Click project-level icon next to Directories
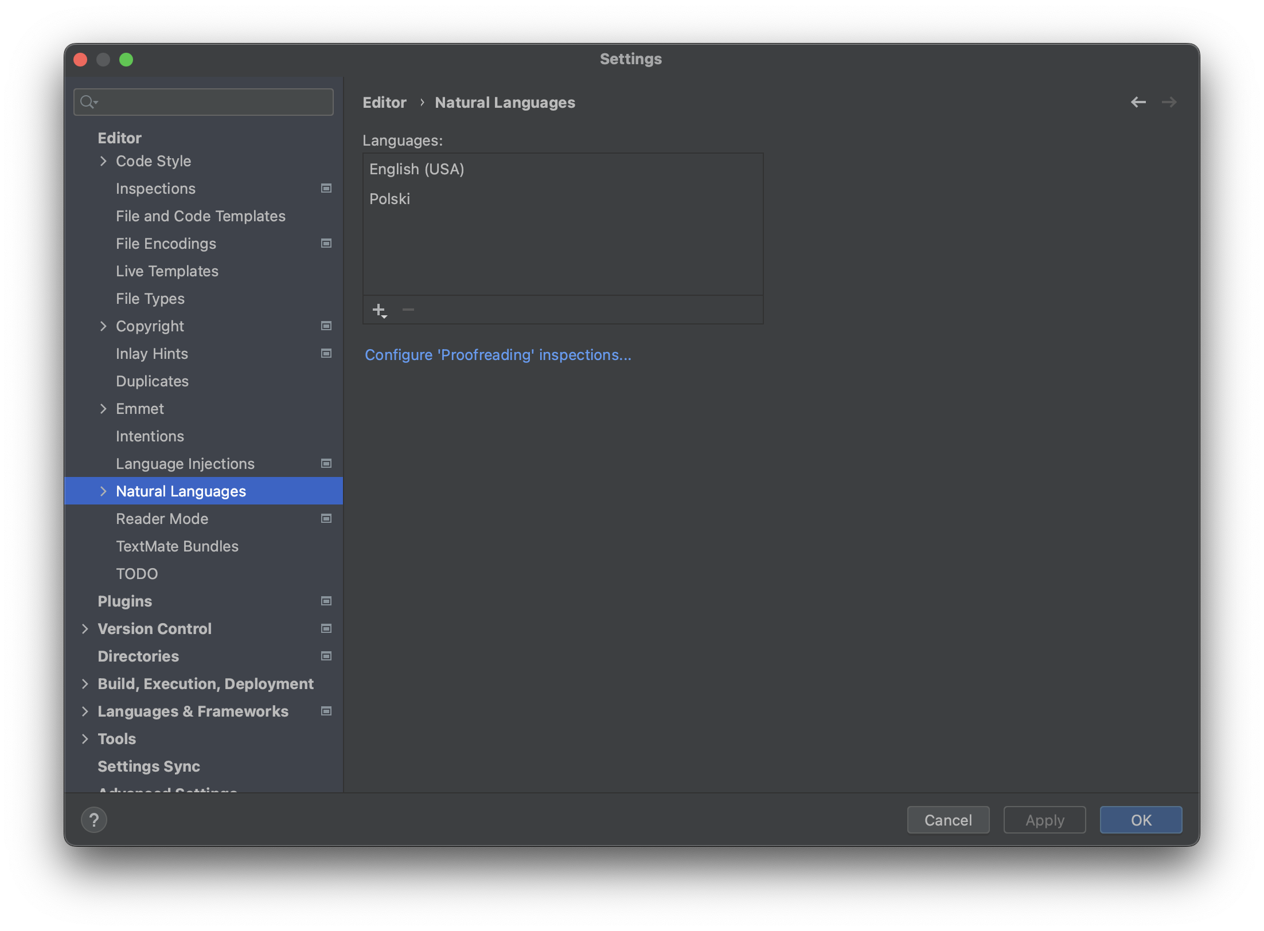The image size is (1264, 931). (x=326, y=656)
